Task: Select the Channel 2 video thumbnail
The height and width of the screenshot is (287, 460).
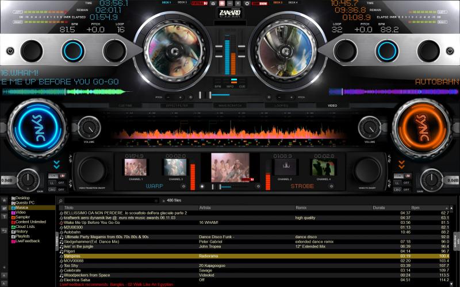Action: pos(285,167)
